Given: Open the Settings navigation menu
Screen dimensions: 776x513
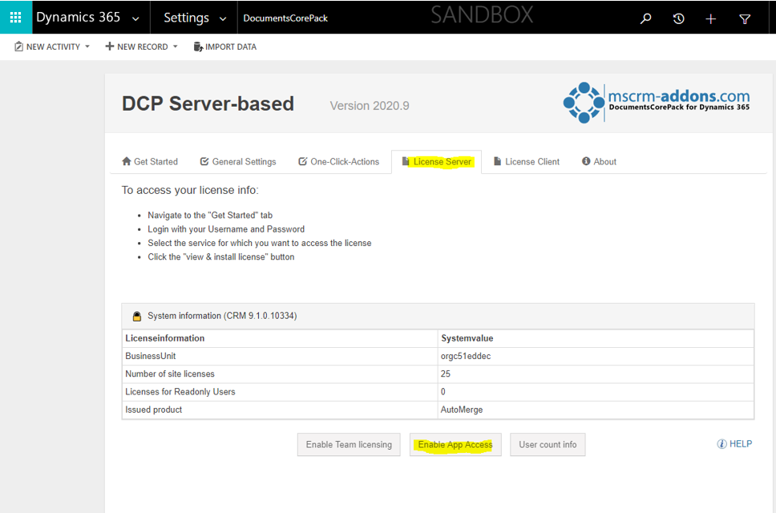Looking at the screenshot, I should 187,18.
